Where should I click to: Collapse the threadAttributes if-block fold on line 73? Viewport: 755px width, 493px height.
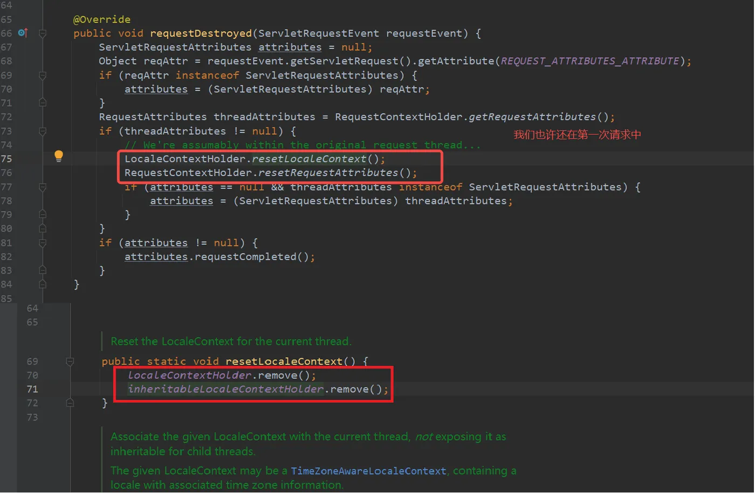pyautogui.click(x=43, y=131)
